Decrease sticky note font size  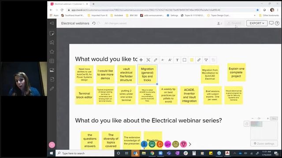pos(163,60)
